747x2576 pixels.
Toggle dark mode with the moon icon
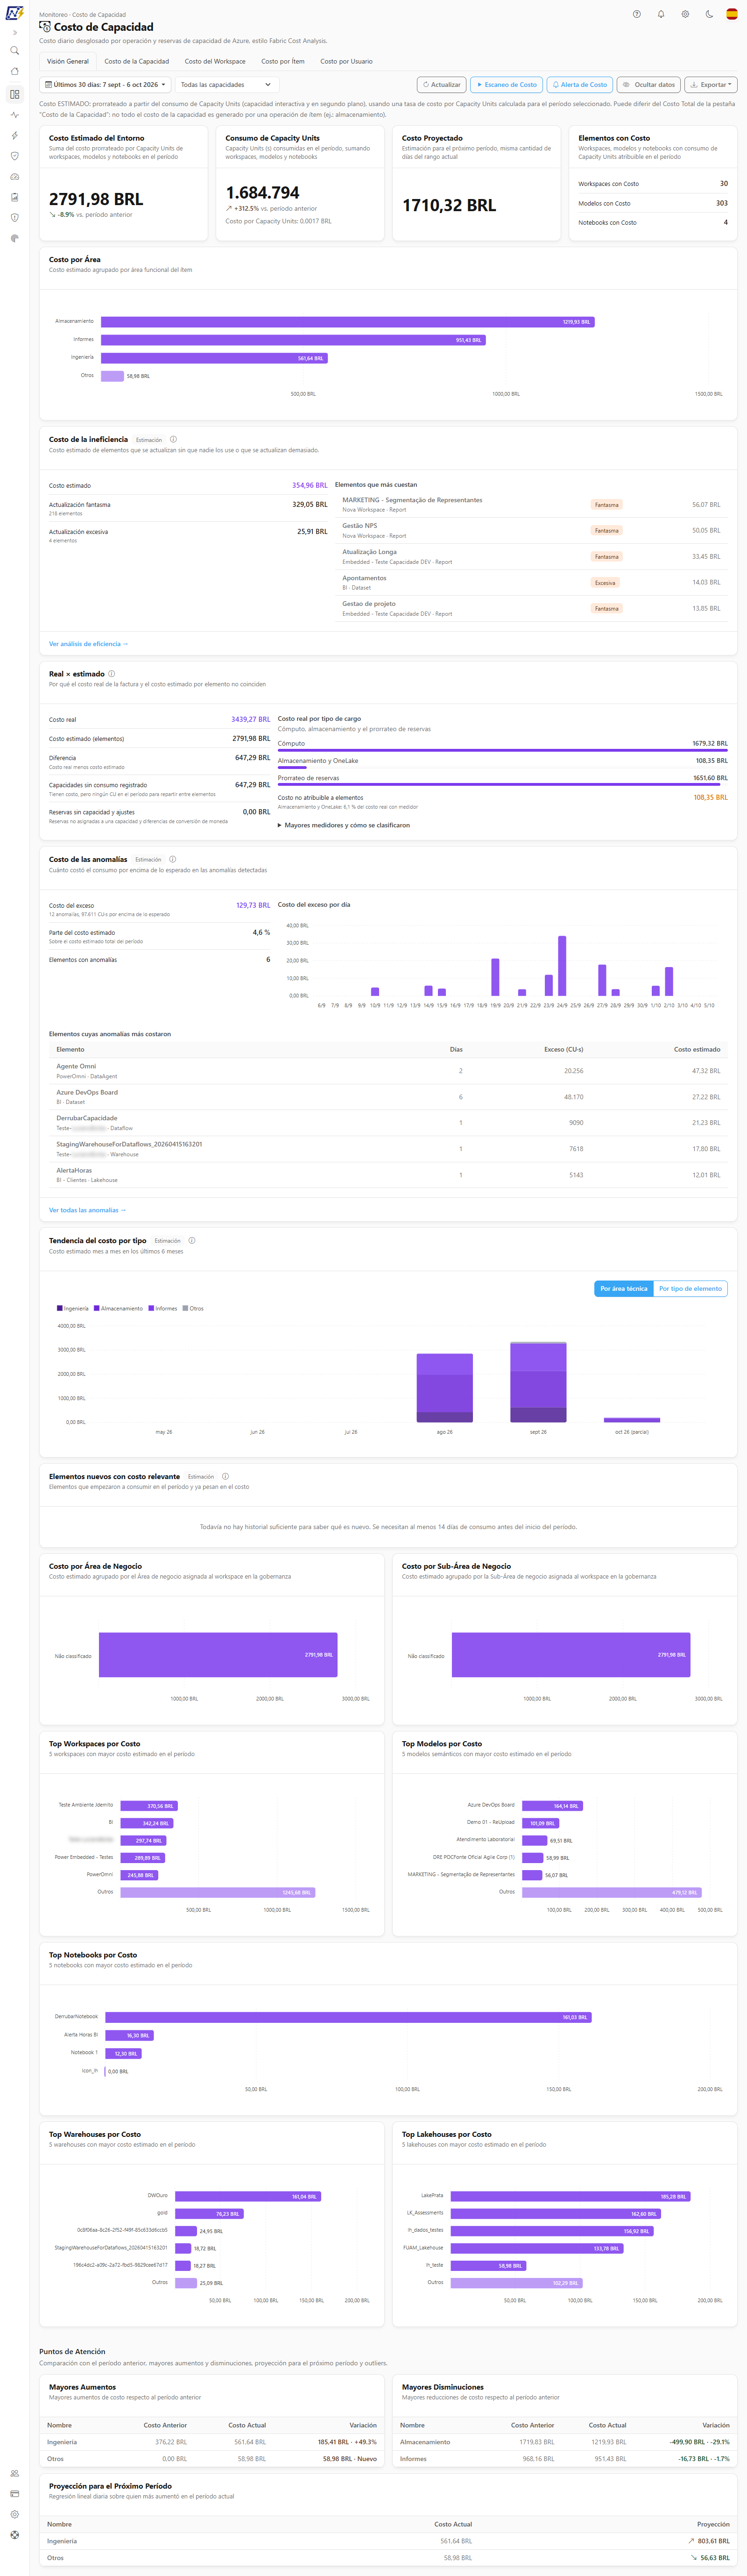(709, 14)
